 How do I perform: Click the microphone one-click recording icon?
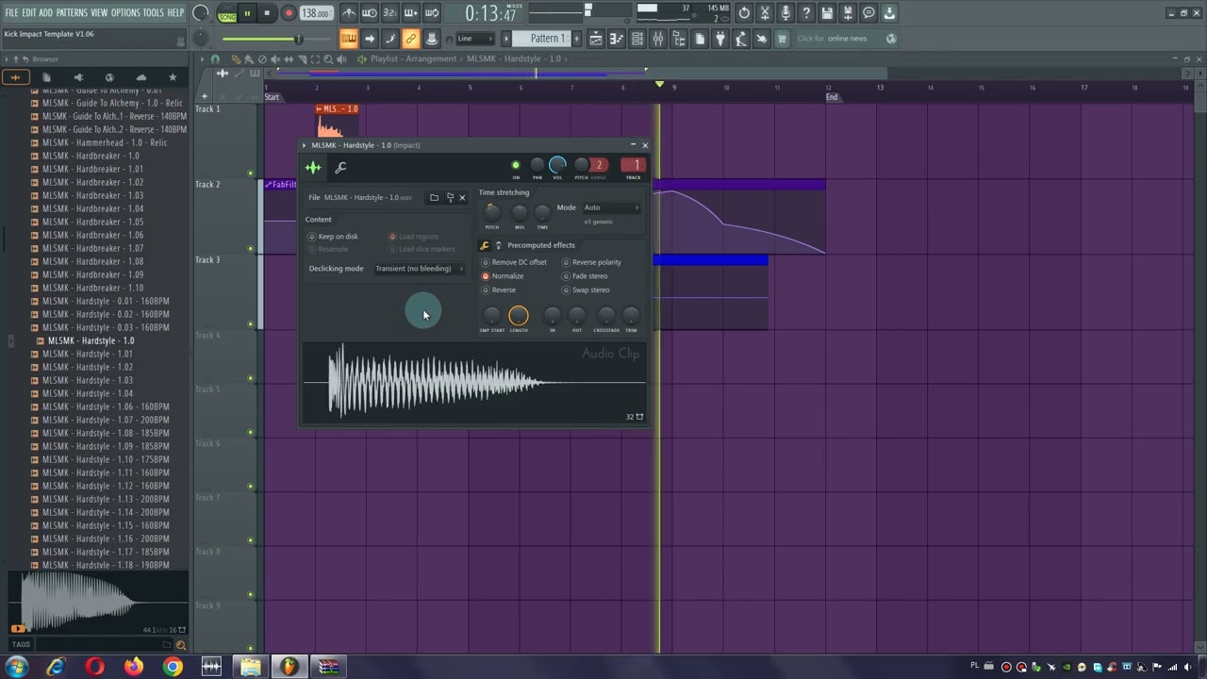785,13
